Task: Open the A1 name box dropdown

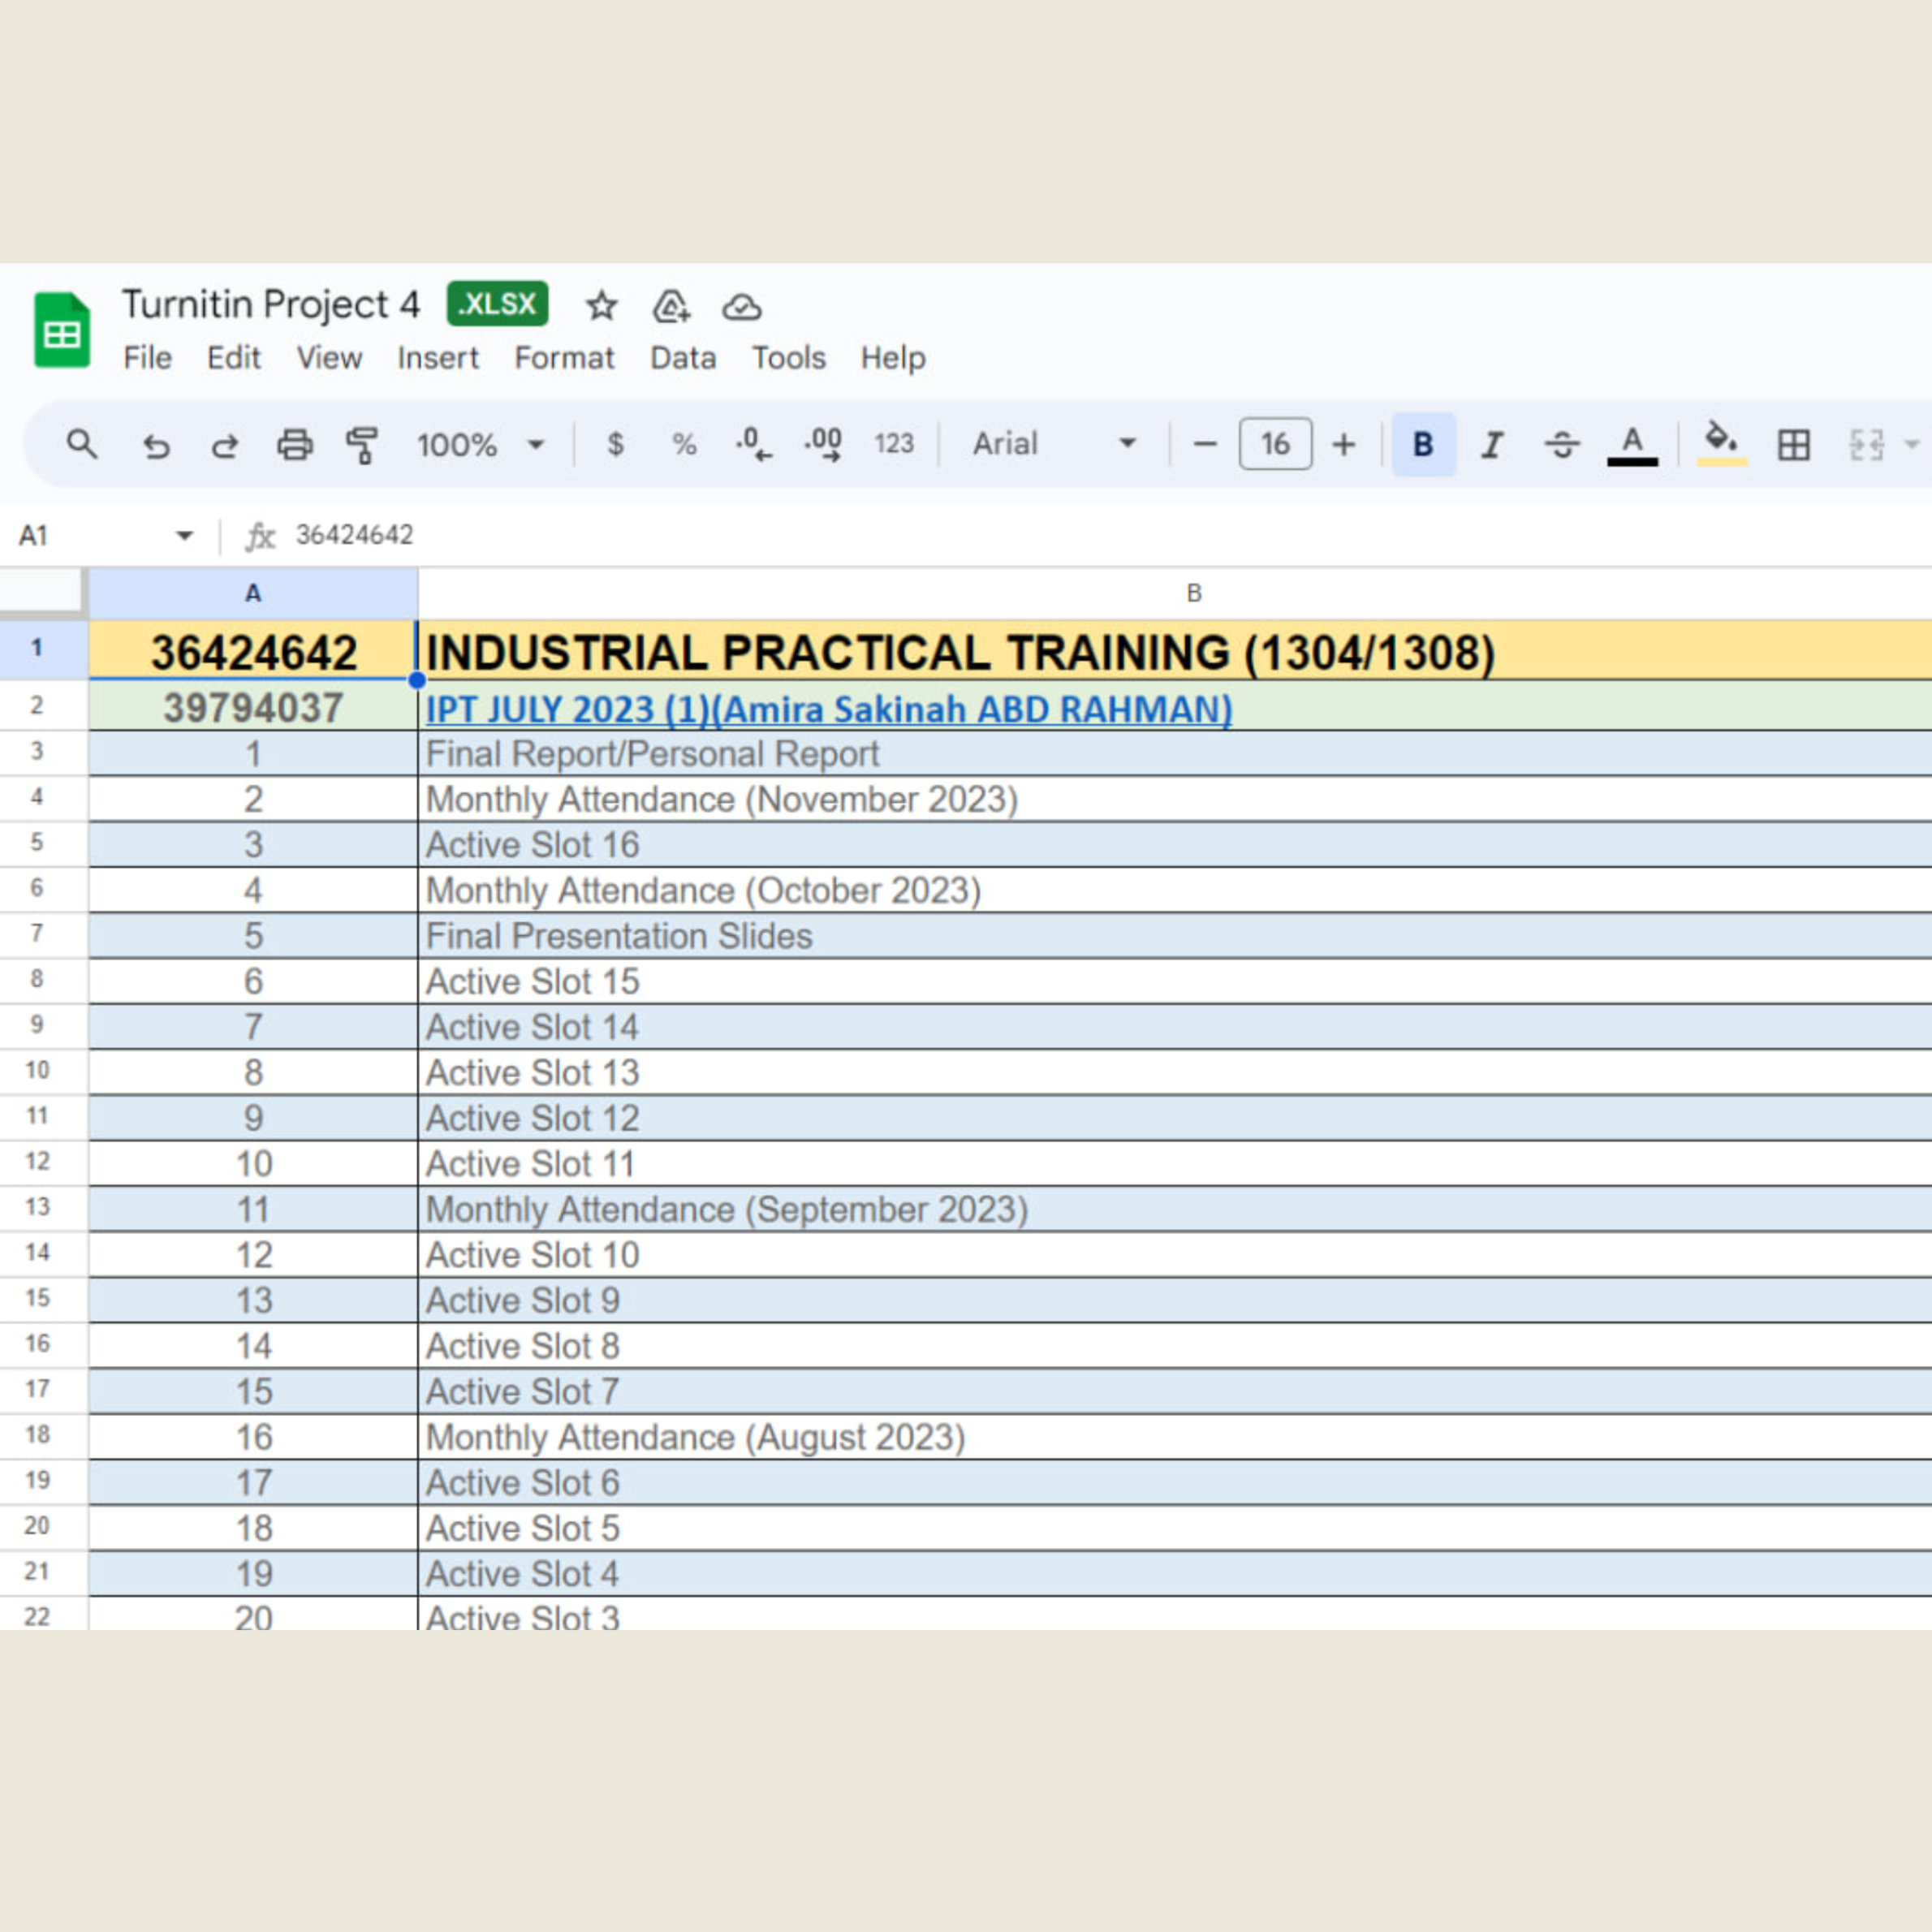Action: tap(184, 536)
